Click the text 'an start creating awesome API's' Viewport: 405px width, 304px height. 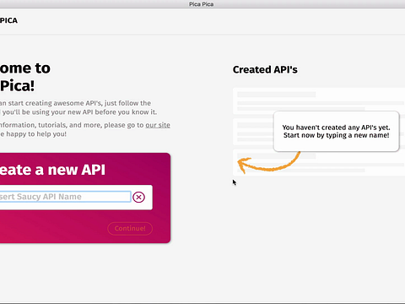click(x=51, y=103)
